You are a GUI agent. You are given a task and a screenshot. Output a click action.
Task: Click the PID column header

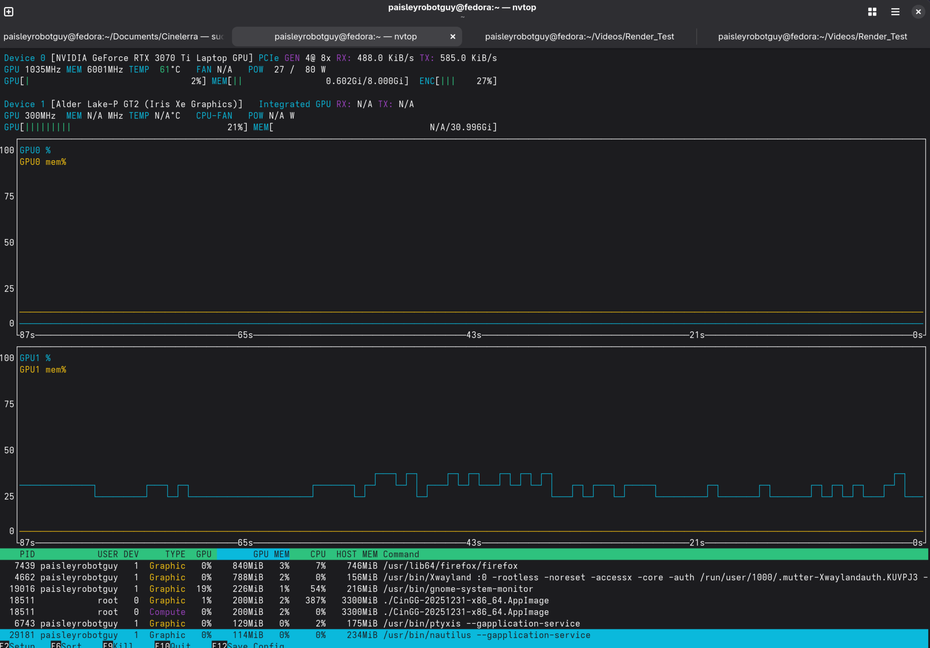pos(27,554)
